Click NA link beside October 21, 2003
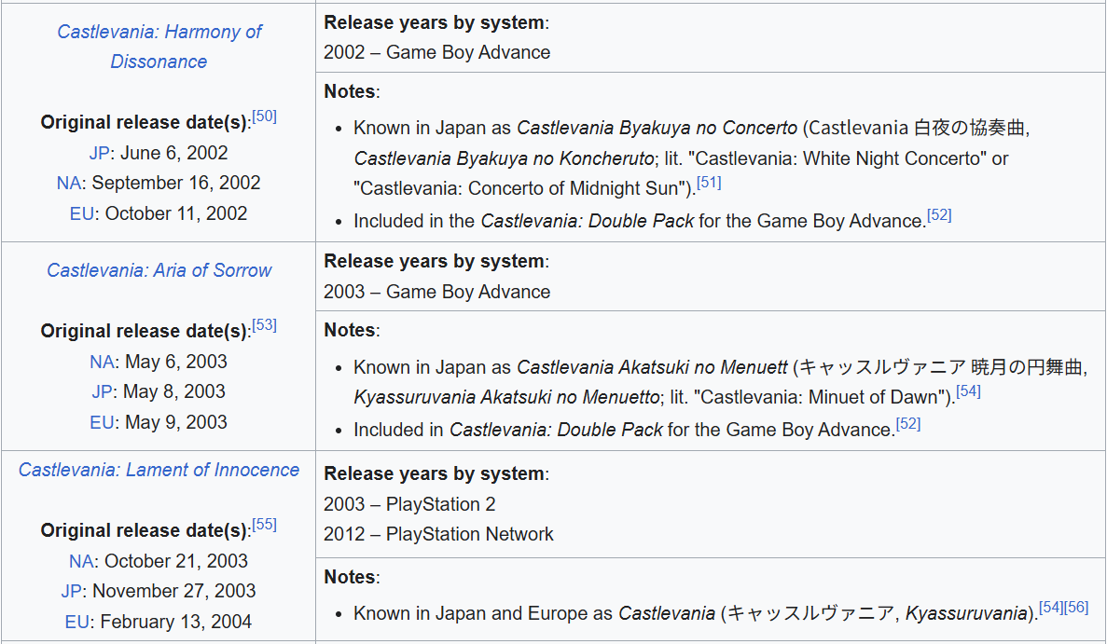The height and width of the screenshot is (644, 1107). tap(81, 561)
